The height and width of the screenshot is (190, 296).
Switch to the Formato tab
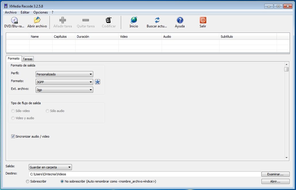[x=14, y=58]
